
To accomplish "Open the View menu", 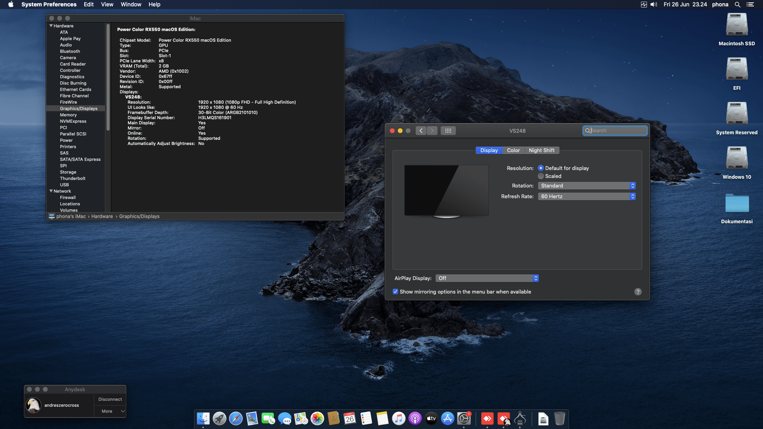I will [107, 4].
